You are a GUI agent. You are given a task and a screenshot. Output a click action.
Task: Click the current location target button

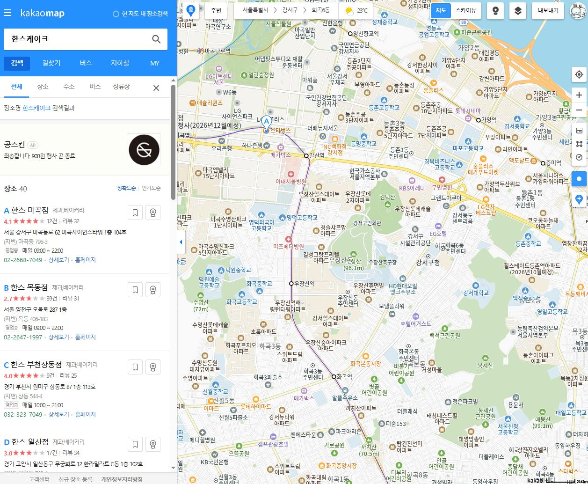coord(579,75)
